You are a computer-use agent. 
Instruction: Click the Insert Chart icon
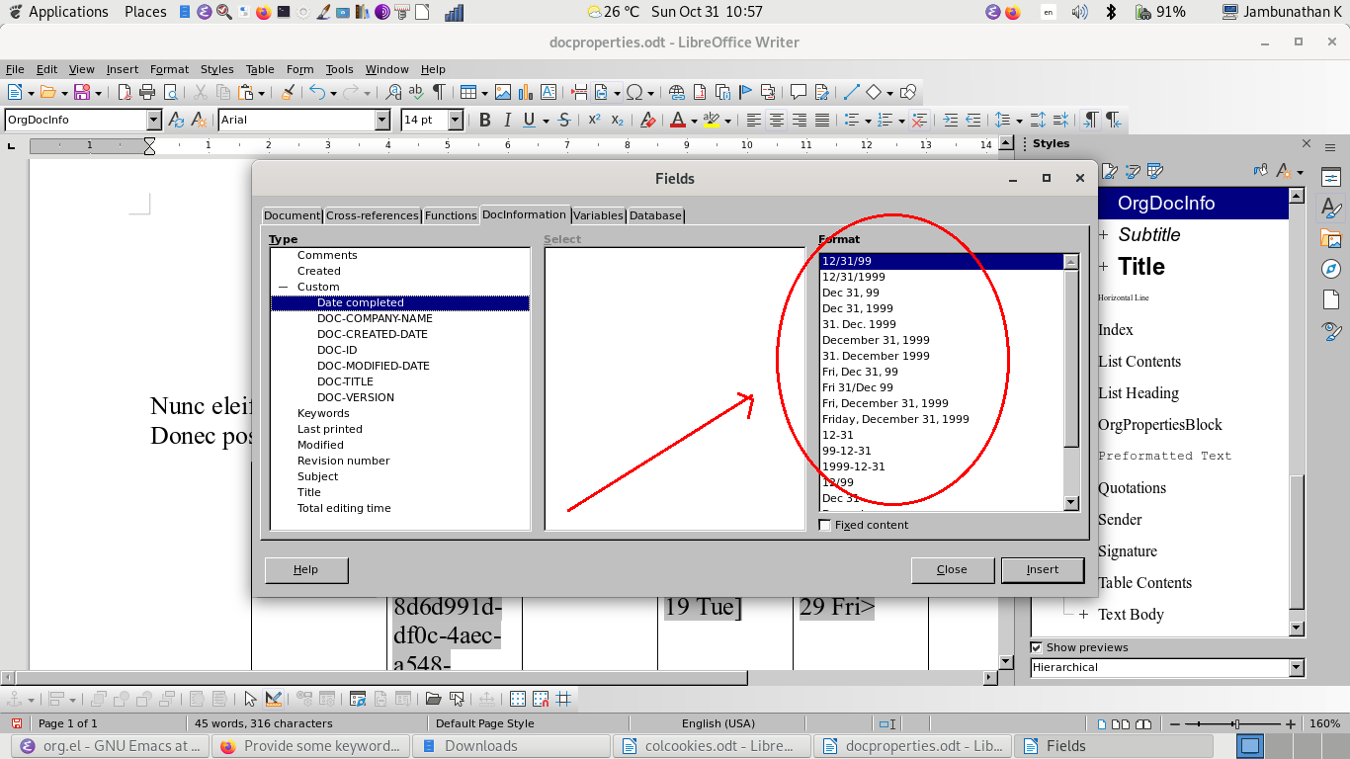pos(525,93)
